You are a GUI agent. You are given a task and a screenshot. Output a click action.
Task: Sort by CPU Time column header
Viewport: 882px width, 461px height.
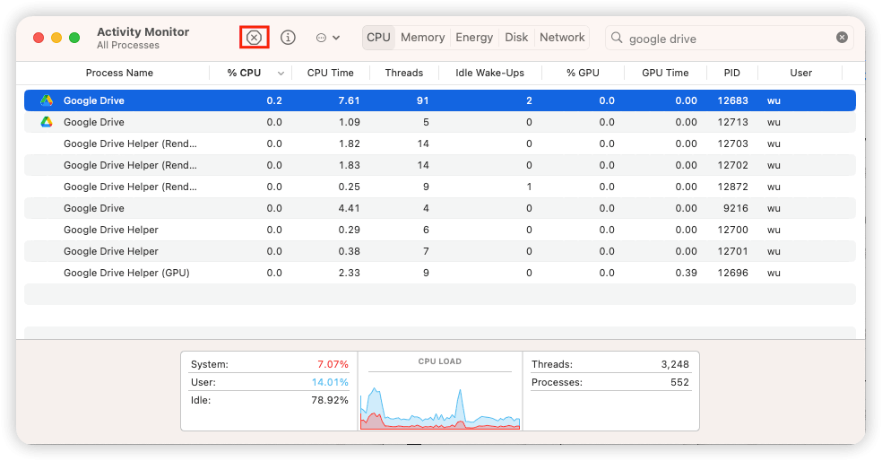330,74
